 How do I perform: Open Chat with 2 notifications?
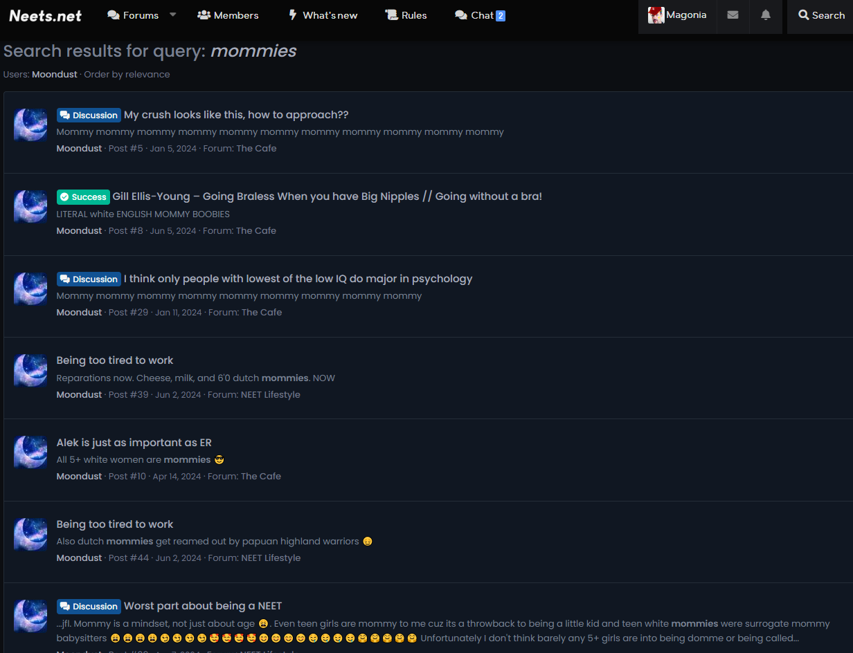point(480,15)
